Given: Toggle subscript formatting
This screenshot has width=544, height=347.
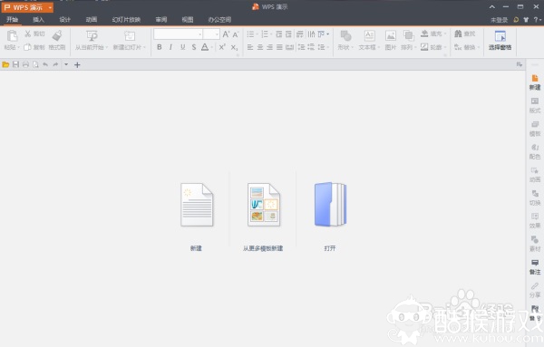Looking at the screenshot, I should pos(235,47).
